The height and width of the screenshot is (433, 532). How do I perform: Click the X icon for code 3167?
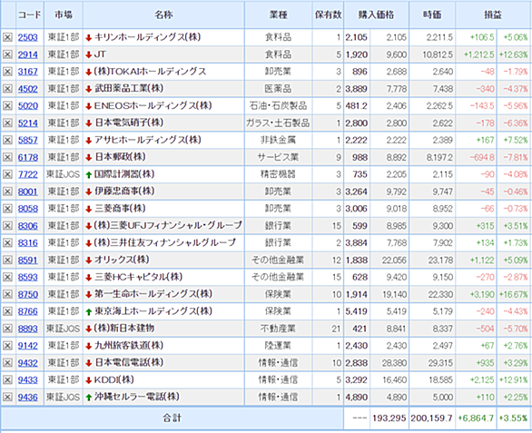(7, 72)
